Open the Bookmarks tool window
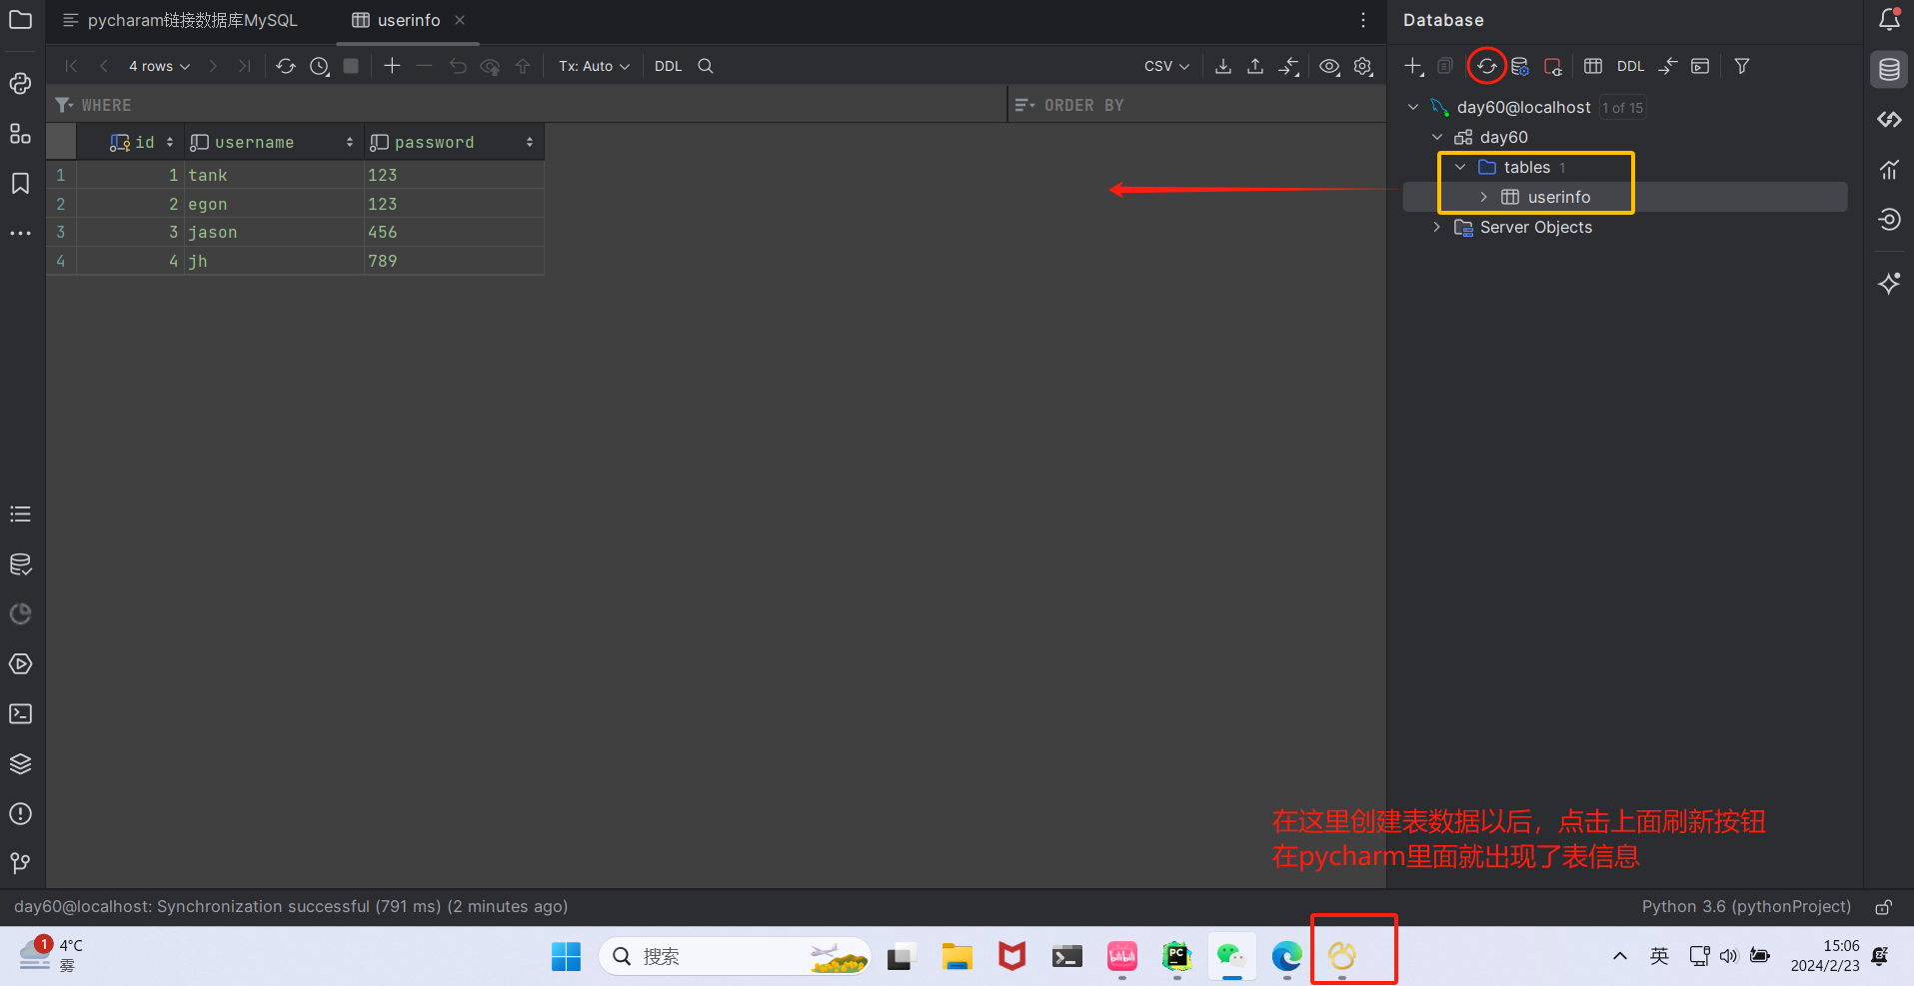 pos(20,184)
